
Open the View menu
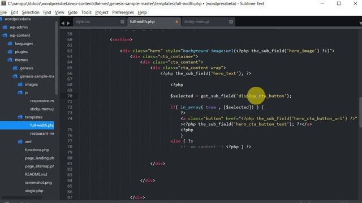tap(59, 12)
